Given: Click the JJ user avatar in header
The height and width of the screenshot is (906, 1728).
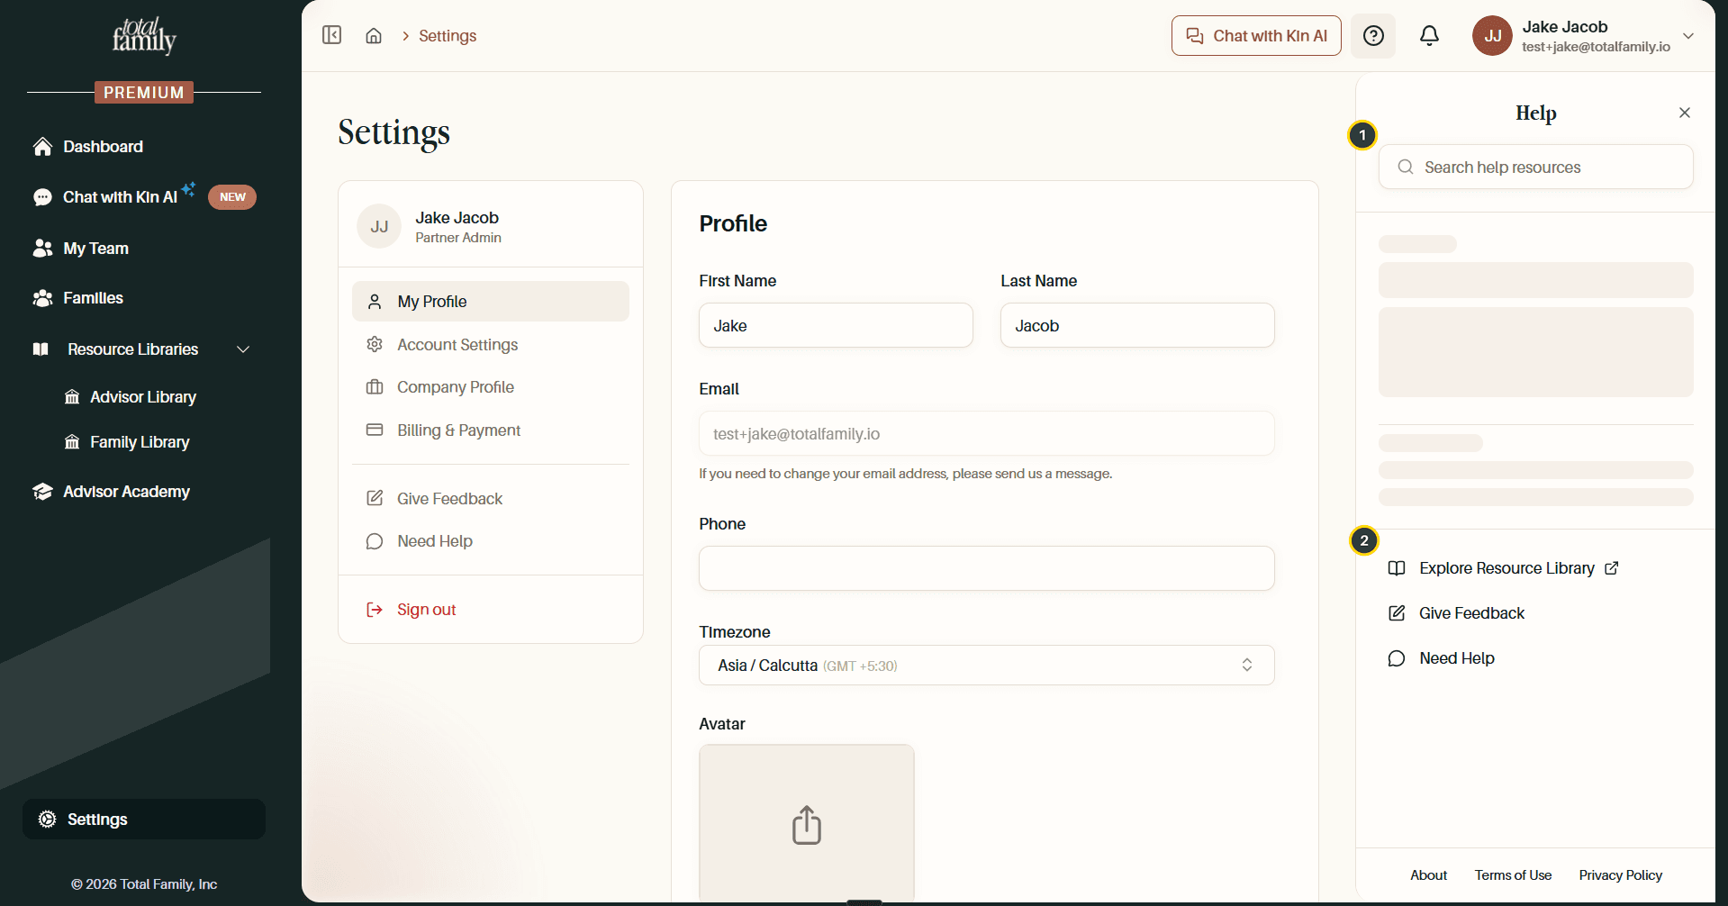Looking at the screenshot, I should click(x=1492, y=36).
